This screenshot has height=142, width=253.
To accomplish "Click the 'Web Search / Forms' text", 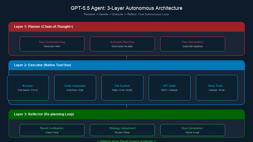I will [28, 90].
